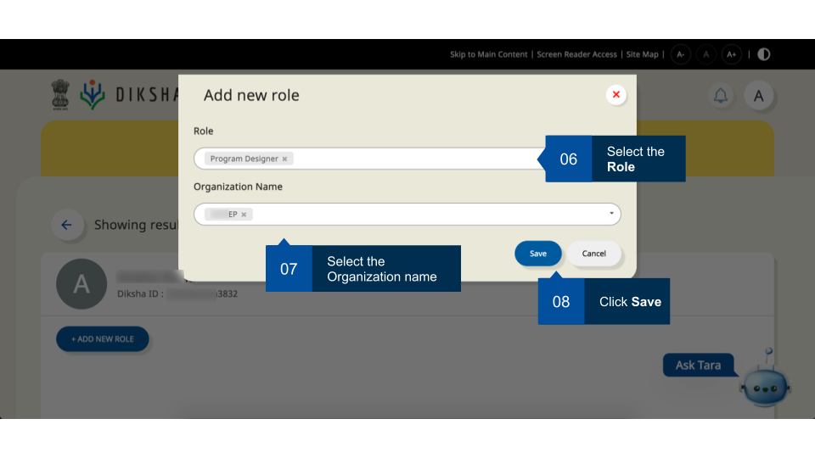Save the new role

(x=538, y=254)
